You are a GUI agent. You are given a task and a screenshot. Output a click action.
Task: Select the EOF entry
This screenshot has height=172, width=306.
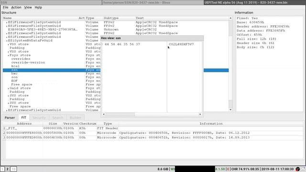click(x=14, y=81)
